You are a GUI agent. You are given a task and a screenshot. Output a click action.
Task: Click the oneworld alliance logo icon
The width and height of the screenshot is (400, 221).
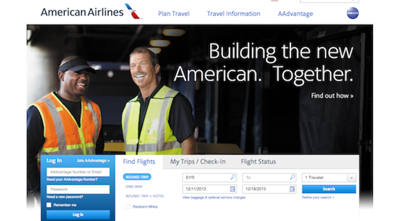(353, 13)
